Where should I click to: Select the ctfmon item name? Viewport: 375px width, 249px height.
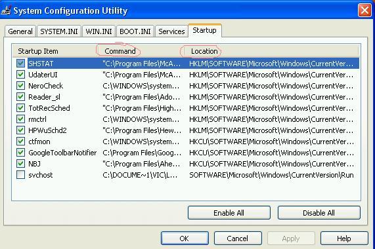coord(39,142)
